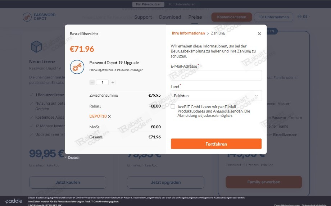Enable AceBIT product updates email checkbox
Screen dimensions: 331x206
[173, 106]
